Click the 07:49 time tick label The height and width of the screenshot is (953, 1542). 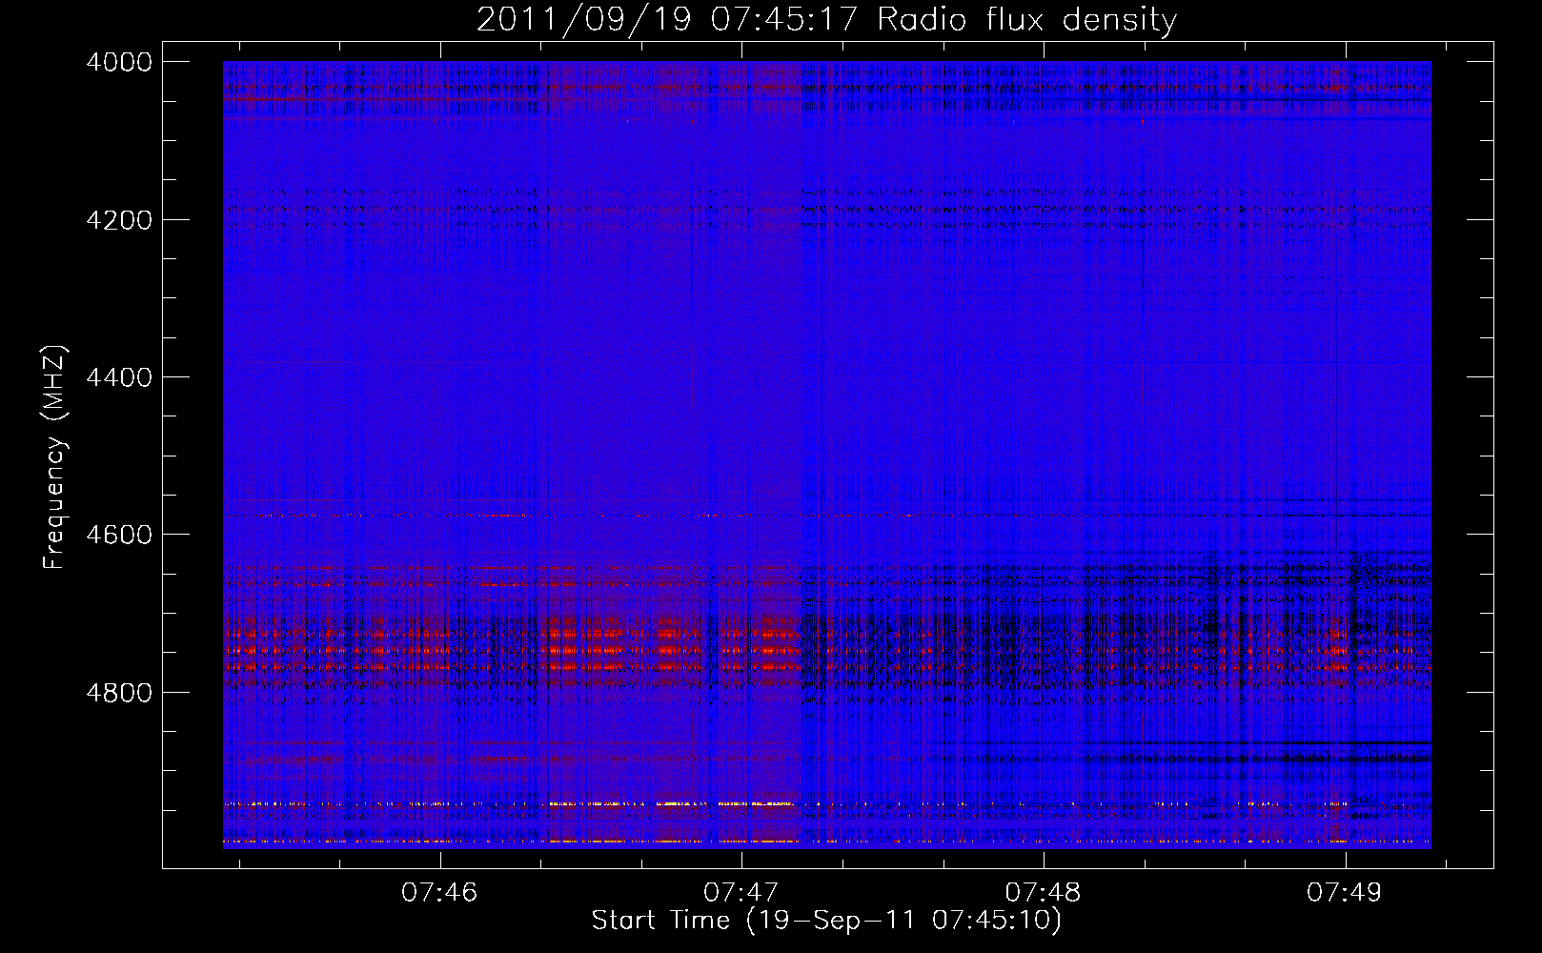point(1345,893)
